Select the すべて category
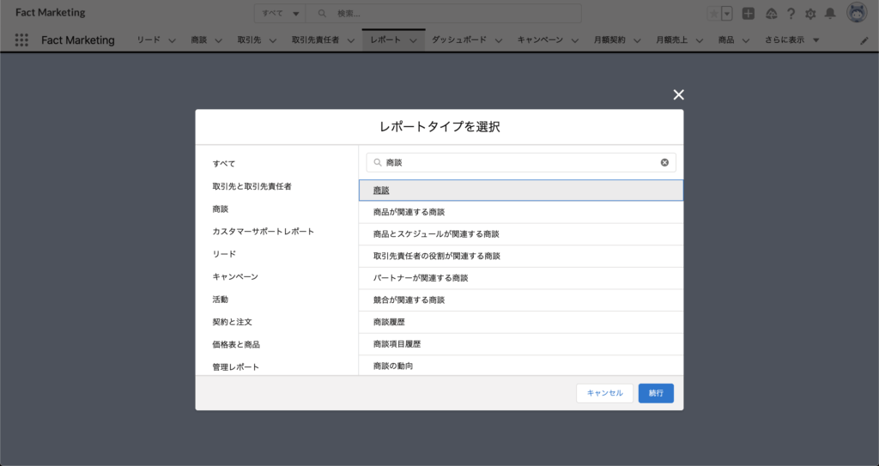Viewport: 879px width, 466px height. click(224, 164)
